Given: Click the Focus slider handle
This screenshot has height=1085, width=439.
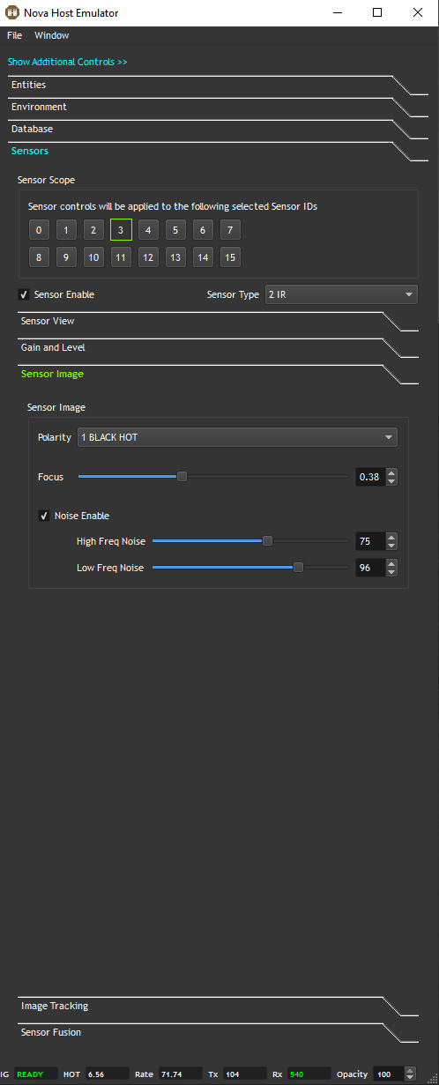Looking at the screenshot, I should (x=182, y=477).
